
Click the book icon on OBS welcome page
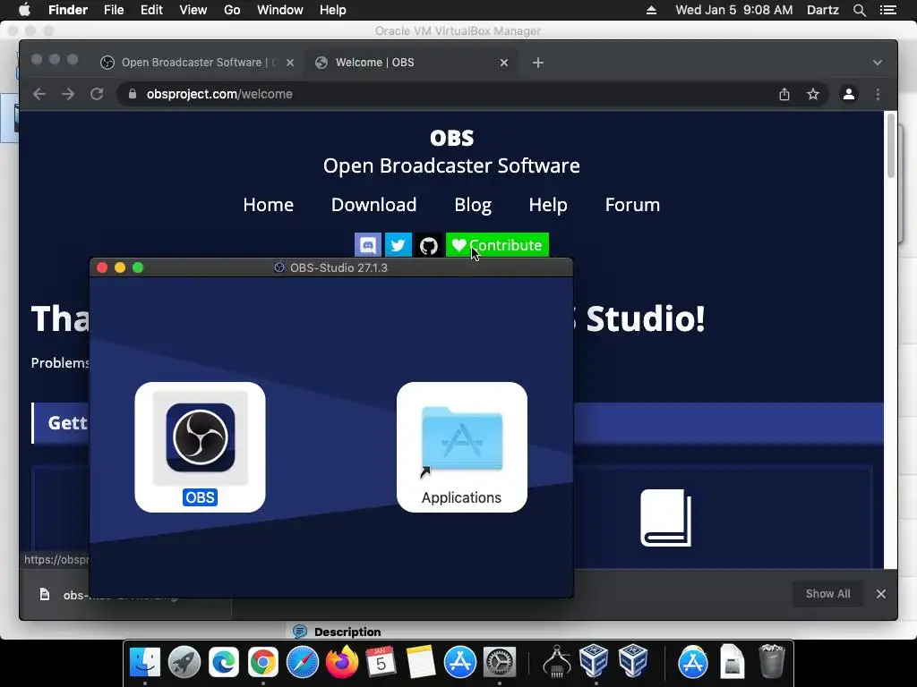(x=665, y=518)
